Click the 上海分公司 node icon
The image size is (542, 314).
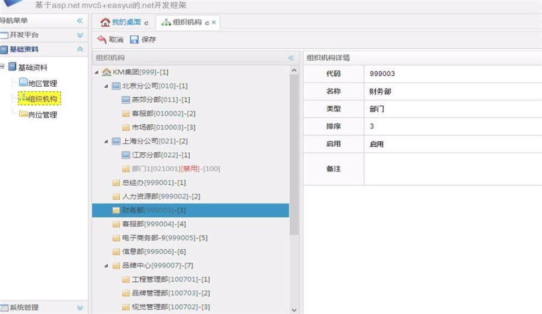click(x=116, y=141)
